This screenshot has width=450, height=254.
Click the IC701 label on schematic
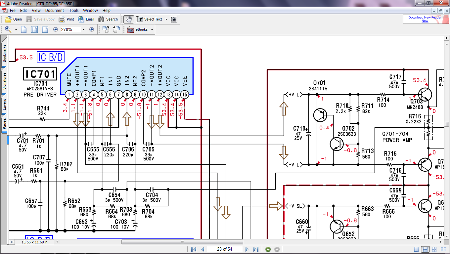(40, 74)
